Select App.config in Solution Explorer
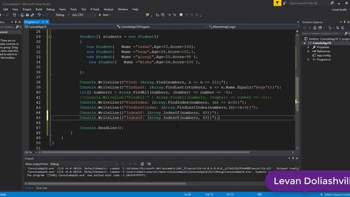This screenshot has width=350, height=197. 323,56
